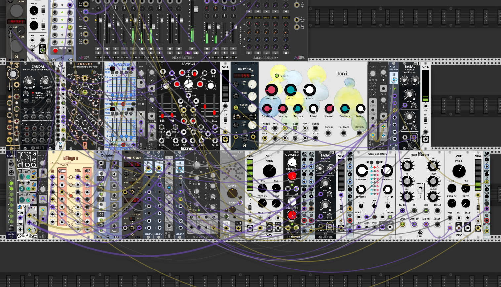Click the HARMONICS knob on Macro Oscillator 2
Image resolution: width=501 pixels, height=287 pixels.
[387, 170]
